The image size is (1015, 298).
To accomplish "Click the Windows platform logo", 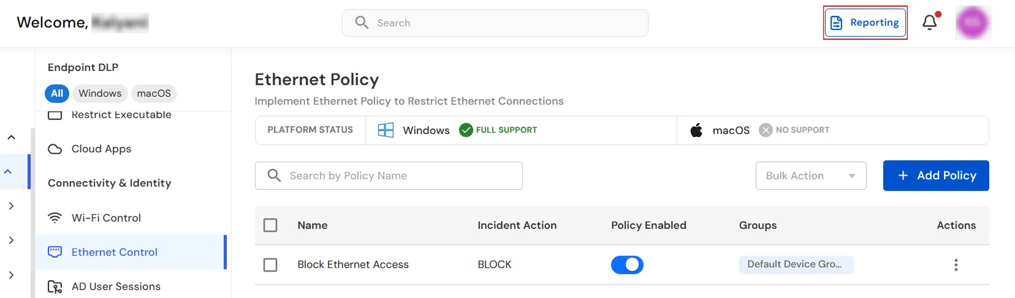I will click(x=386, y=130).
